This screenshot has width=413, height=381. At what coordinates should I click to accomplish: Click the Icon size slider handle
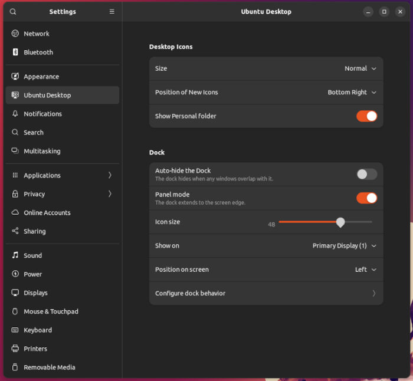click(340, 222)
